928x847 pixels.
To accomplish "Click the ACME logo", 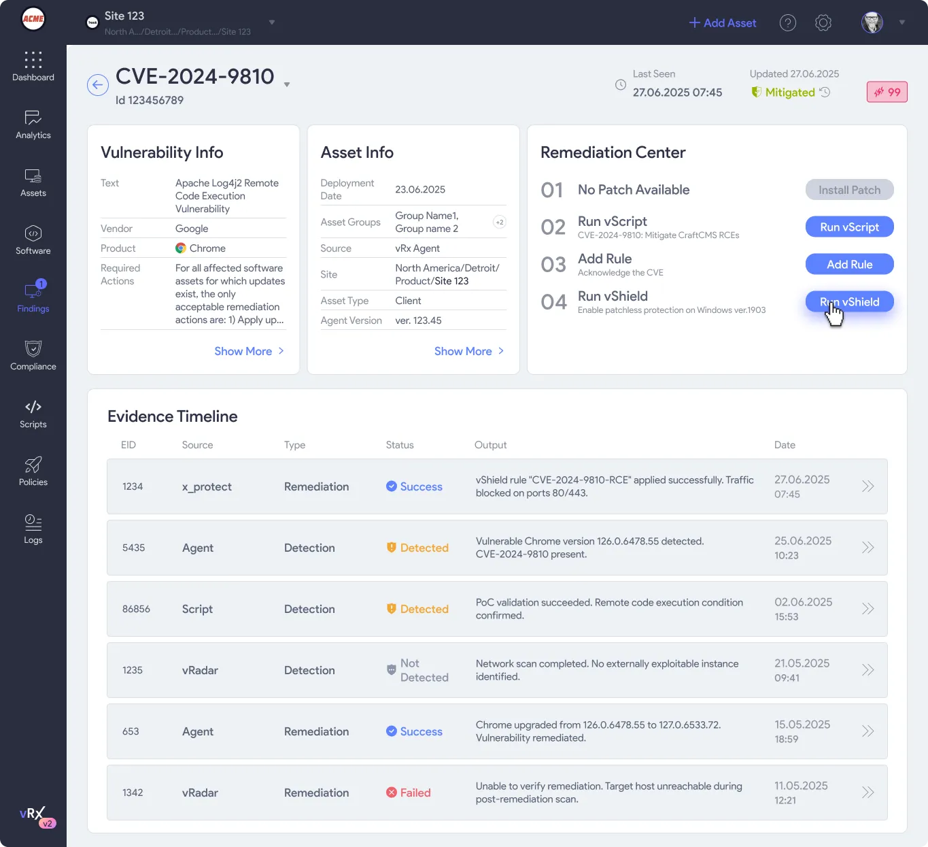I will [33, 18].
